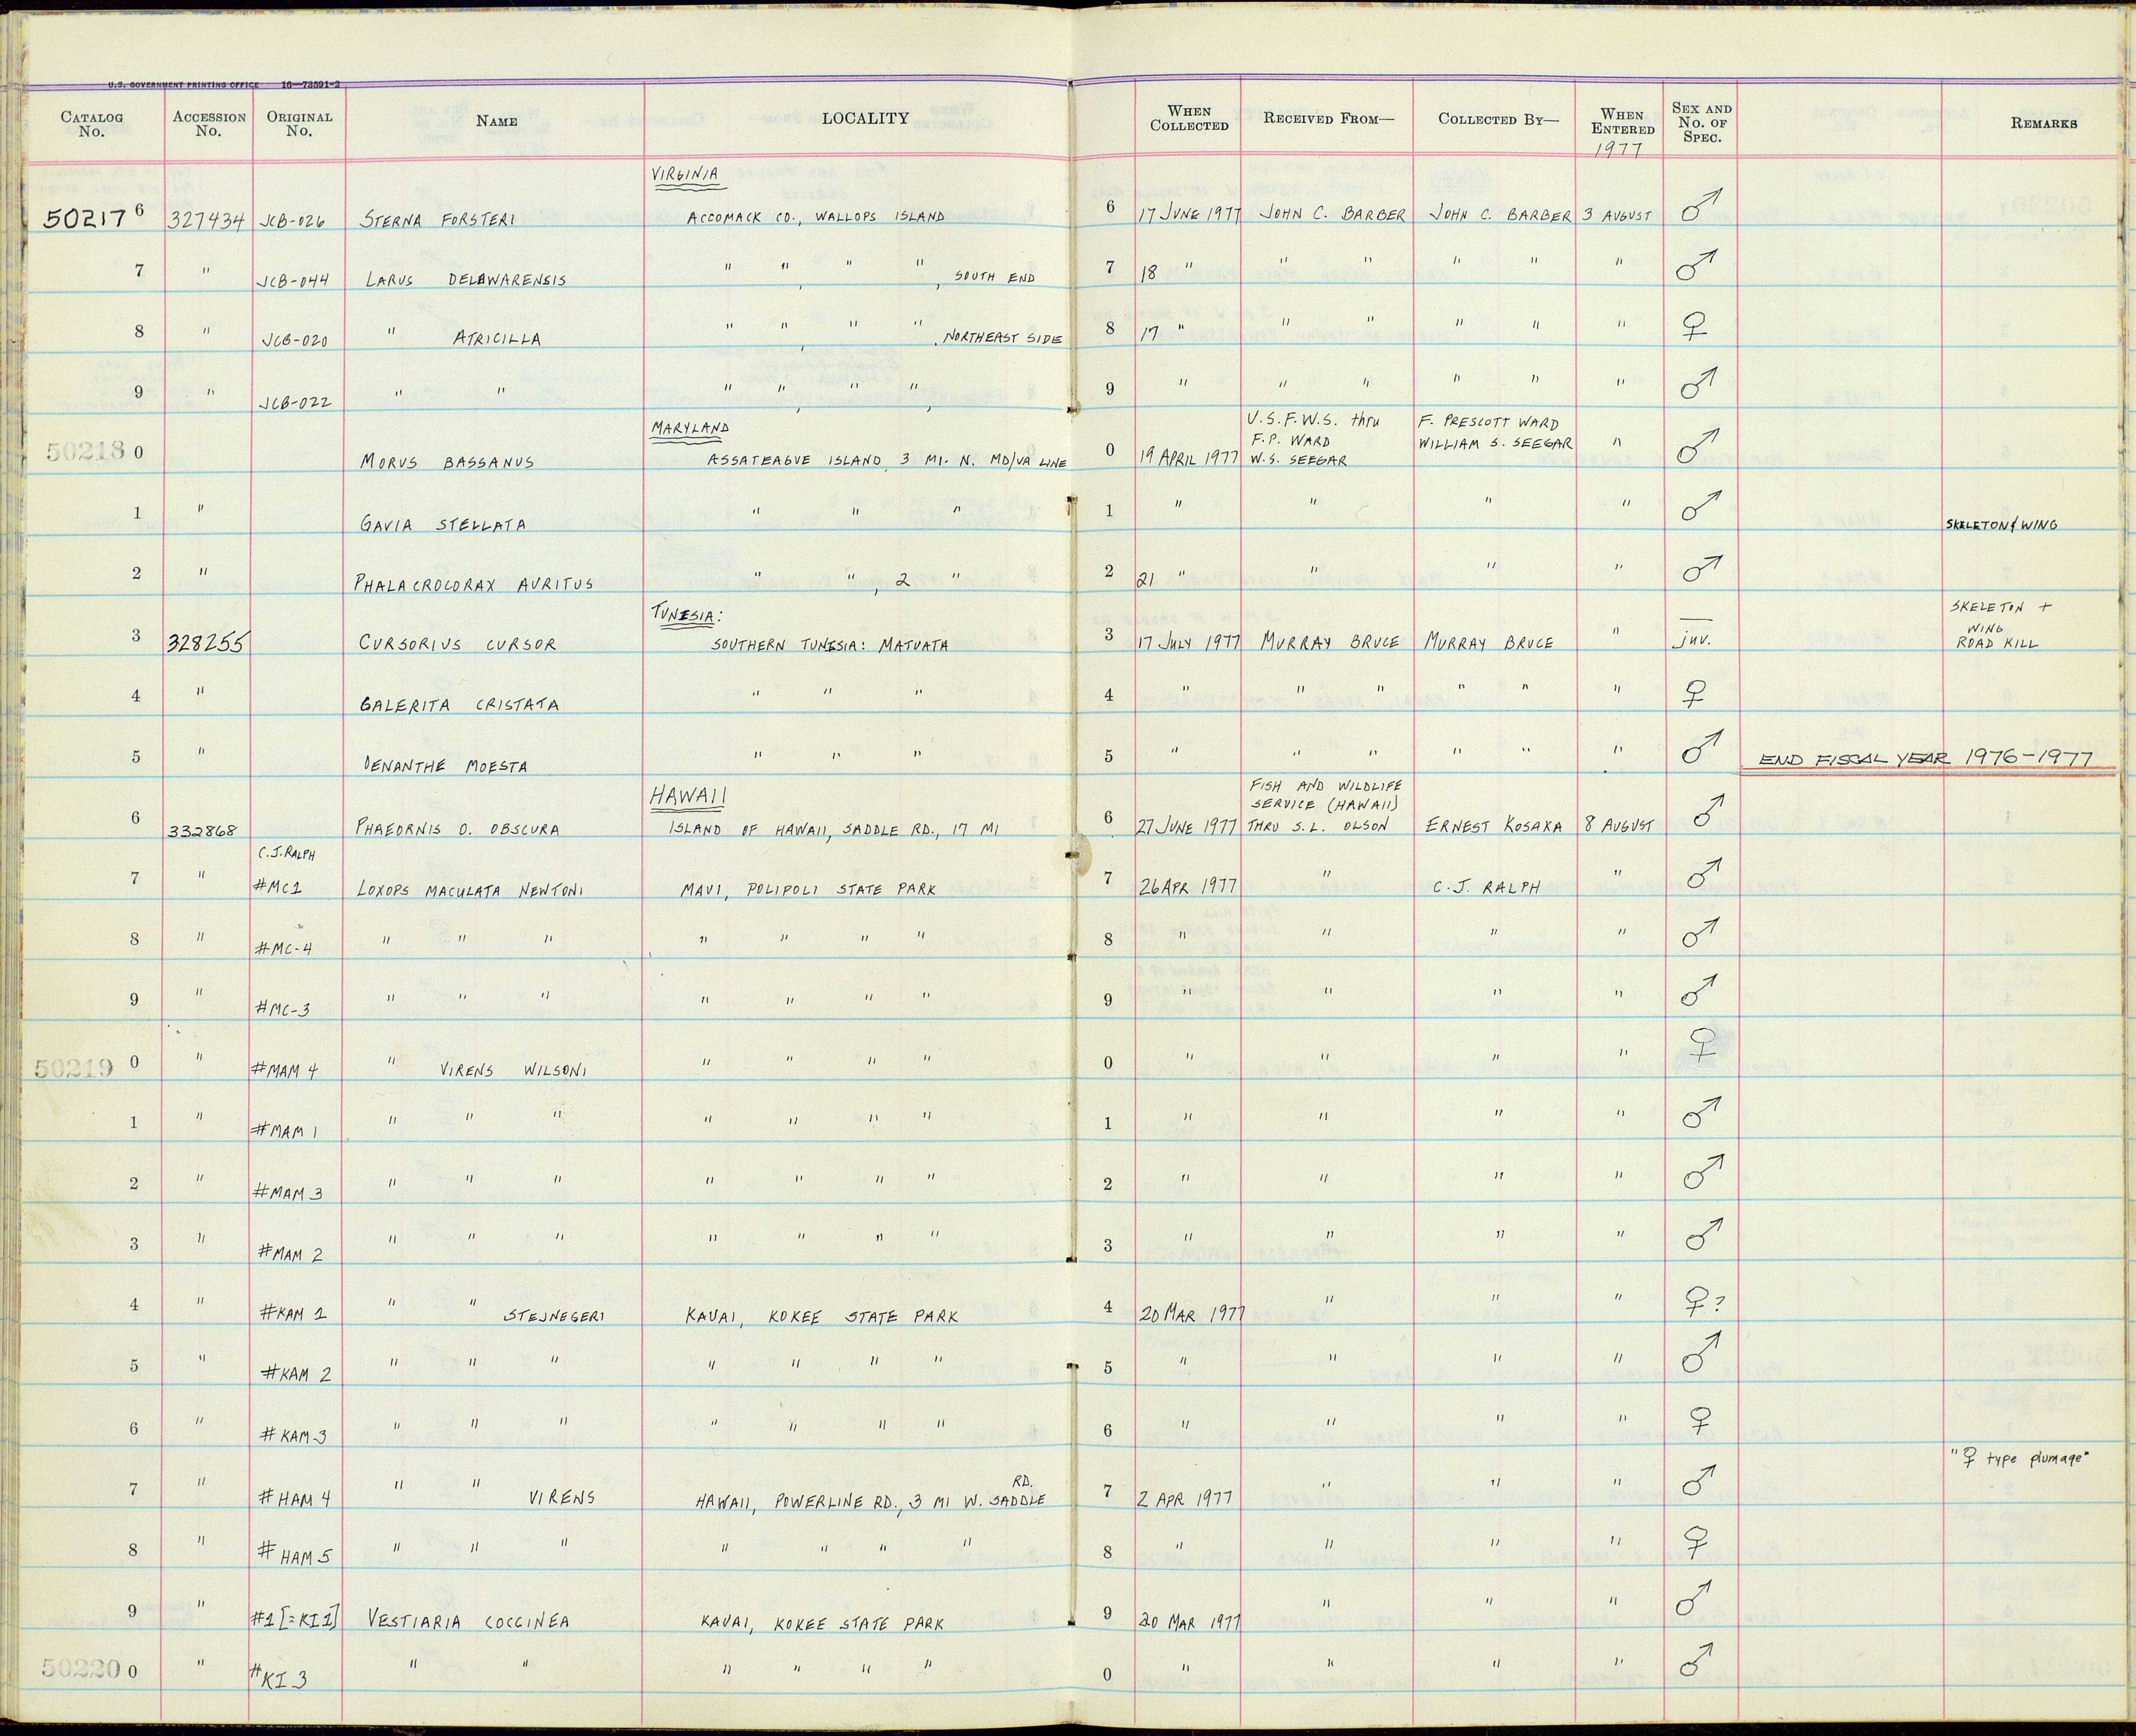Click the name 'Galerita cristata'
The image size is (2136, 1736).
pyautogui.click(x=459, y=704)
